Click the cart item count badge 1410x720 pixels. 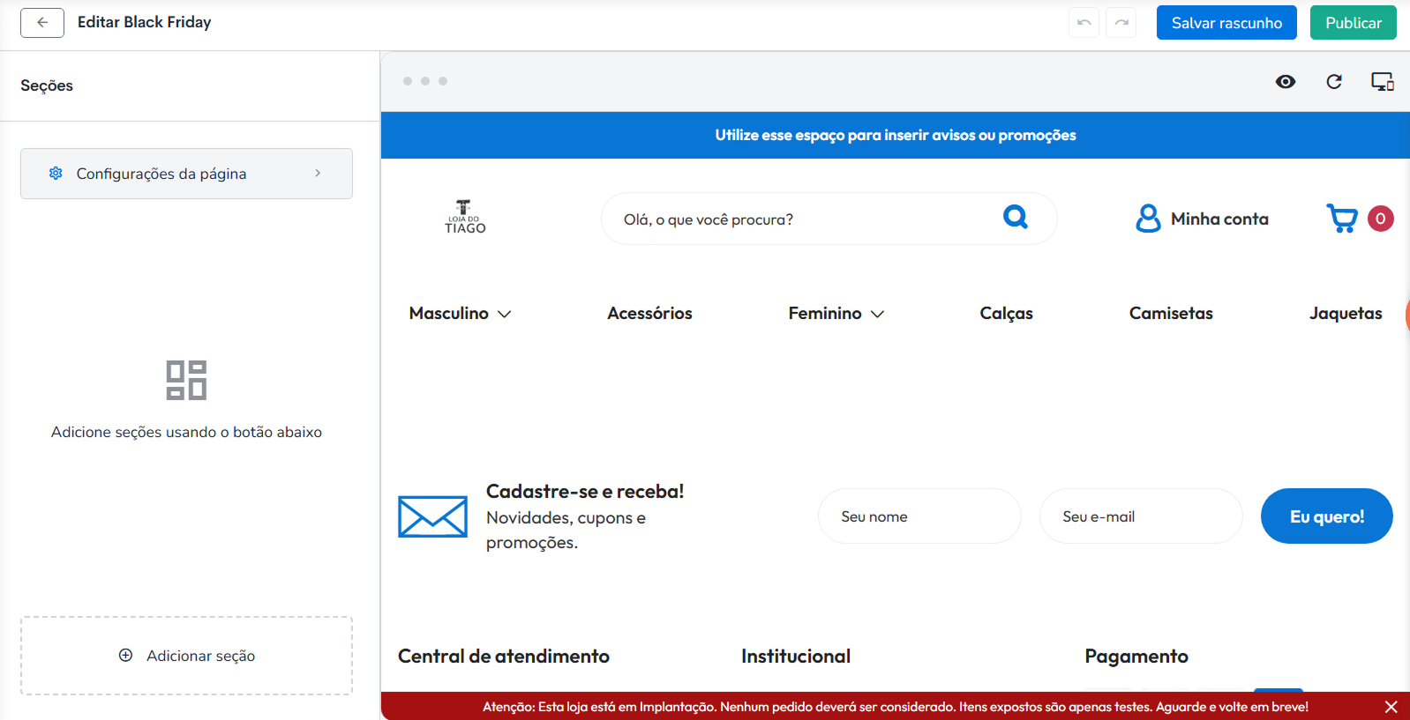(1381, 219)
